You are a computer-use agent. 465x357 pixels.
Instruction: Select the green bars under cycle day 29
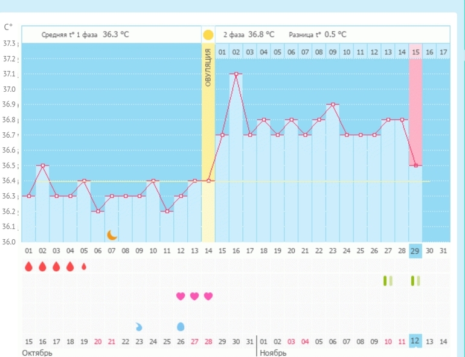(415, 281)
